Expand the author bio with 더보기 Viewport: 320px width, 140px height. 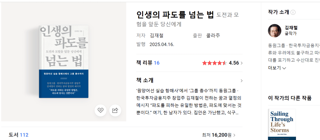(277, 68)
